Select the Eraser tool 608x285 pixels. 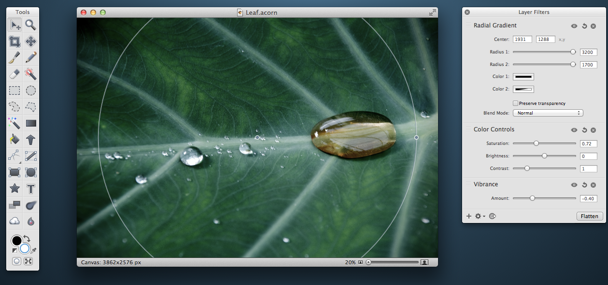15,74
